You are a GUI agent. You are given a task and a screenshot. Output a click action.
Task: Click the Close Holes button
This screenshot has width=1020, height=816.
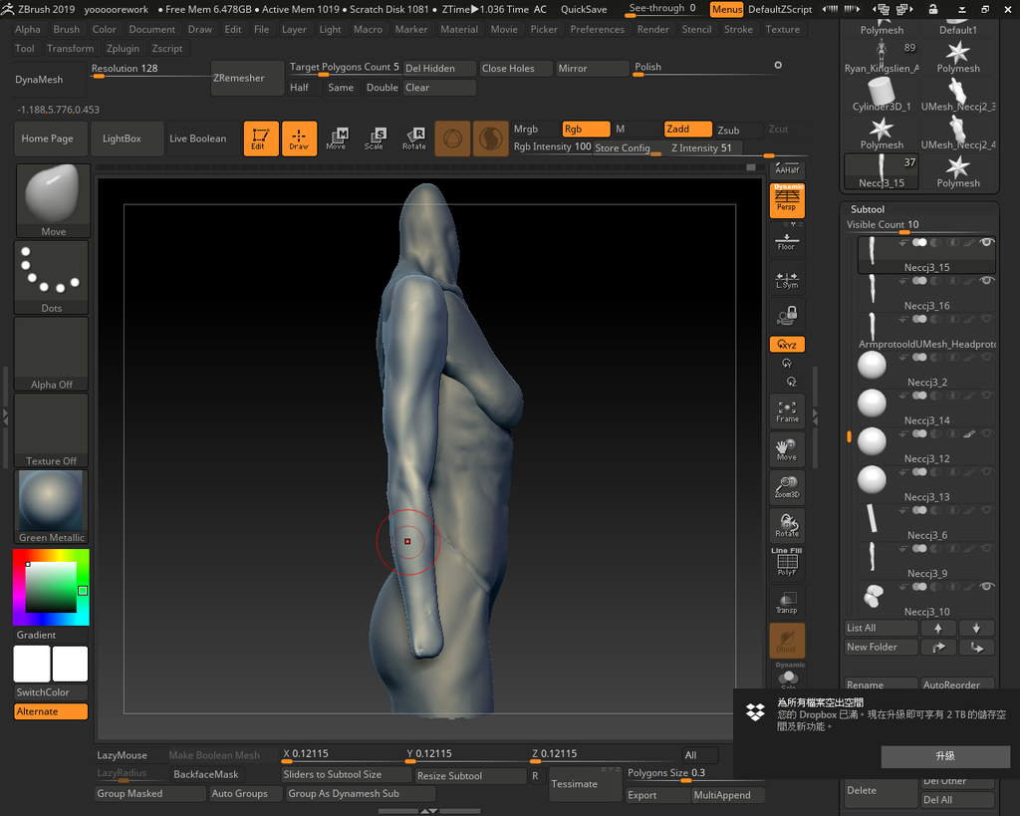(x=517, y=69)
